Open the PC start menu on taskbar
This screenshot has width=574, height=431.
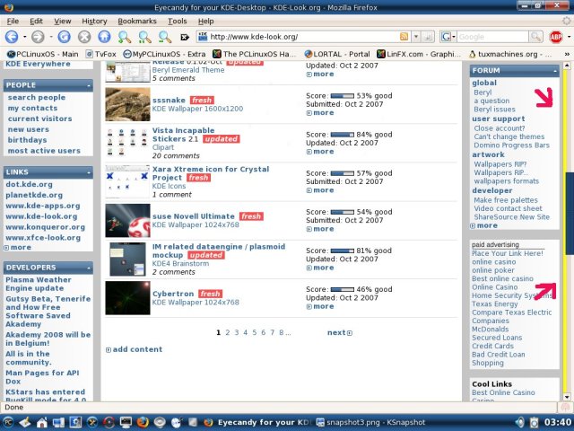(8, 422)
